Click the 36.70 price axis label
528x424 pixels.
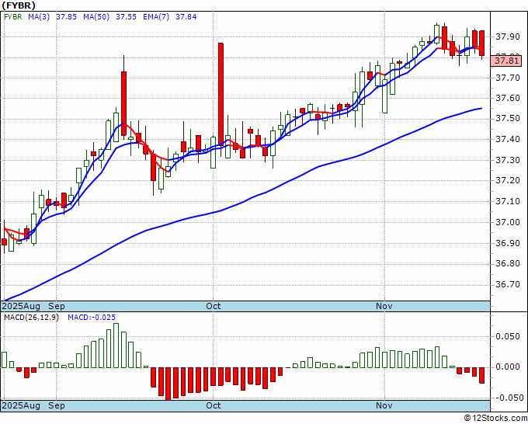pos(506,284)
